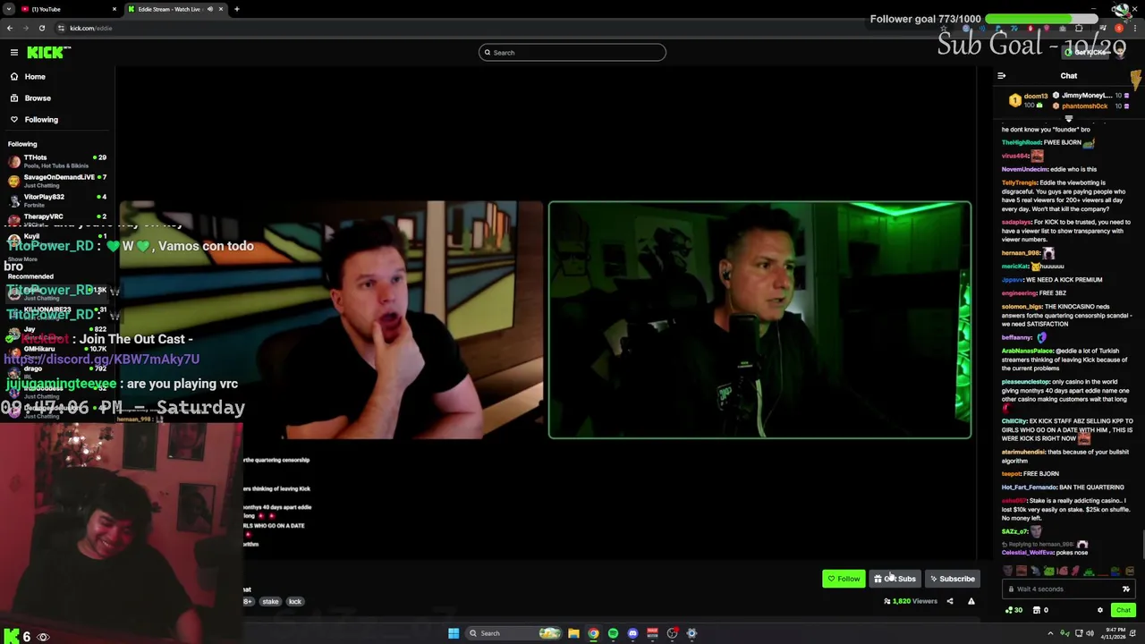
Task: Collapse the chat panel arrow icon
Action: click(x=1002, y=76)
